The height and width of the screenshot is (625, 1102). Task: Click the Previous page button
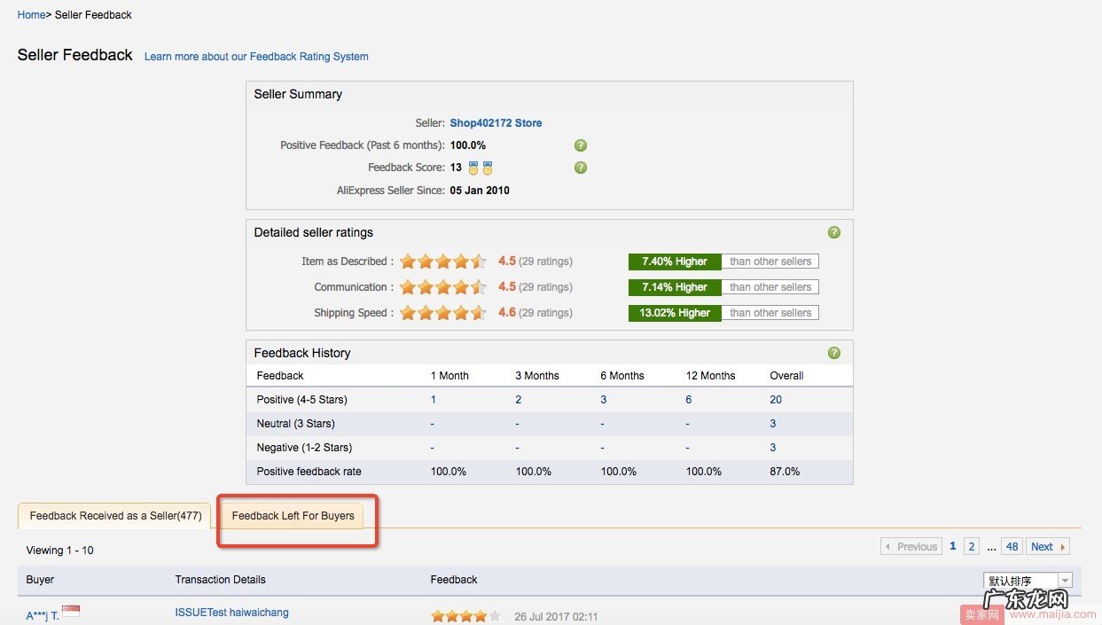(911, 547)
